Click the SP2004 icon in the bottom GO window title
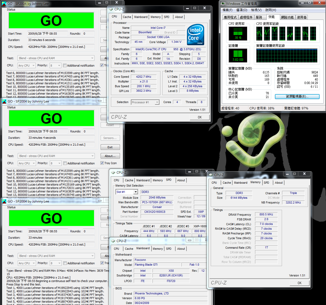 point(4,201)
